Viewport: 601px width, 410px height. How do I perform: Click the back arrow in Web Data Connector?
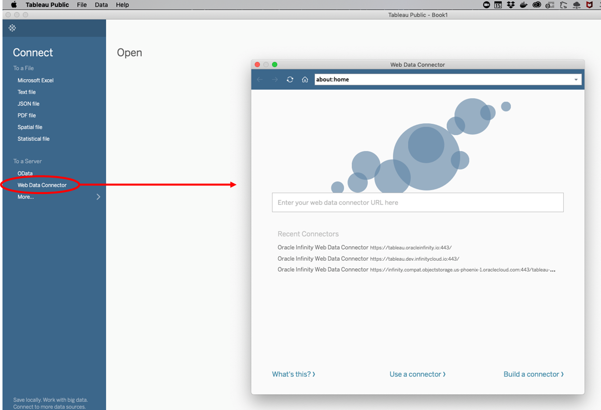coord(260,80)
